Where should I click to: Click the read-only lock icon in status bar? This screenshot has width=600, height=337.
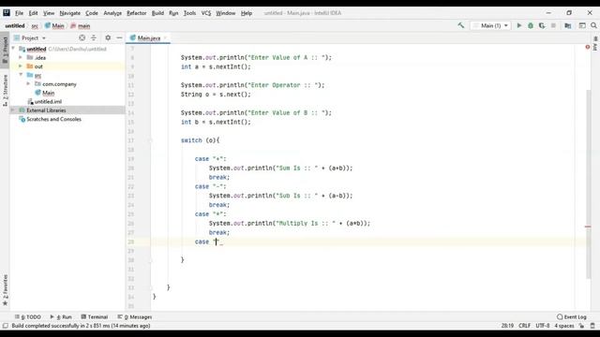(581, 326)
